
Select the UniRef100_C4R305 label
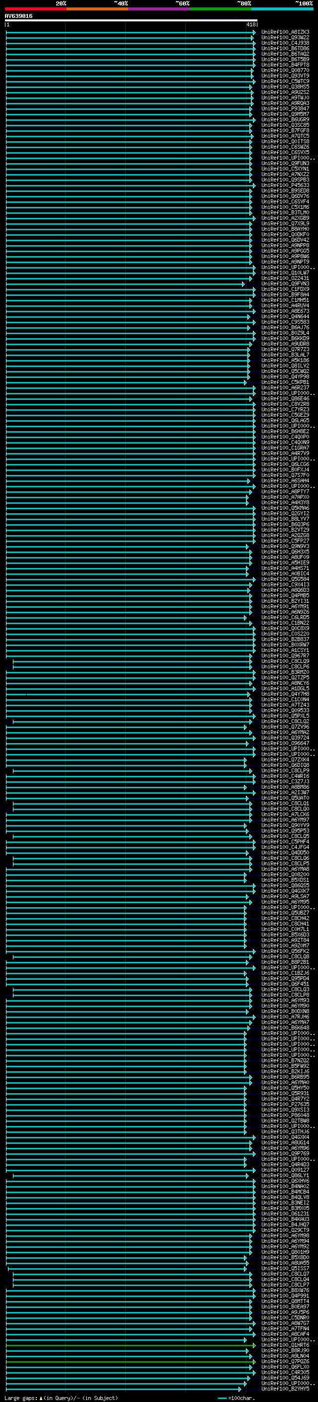[285, 1373]
